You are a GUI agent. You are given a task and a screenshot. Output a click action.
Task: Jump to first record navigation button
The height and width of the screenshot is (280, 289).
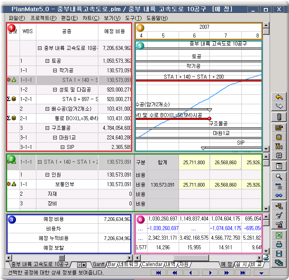pos(159,273)
